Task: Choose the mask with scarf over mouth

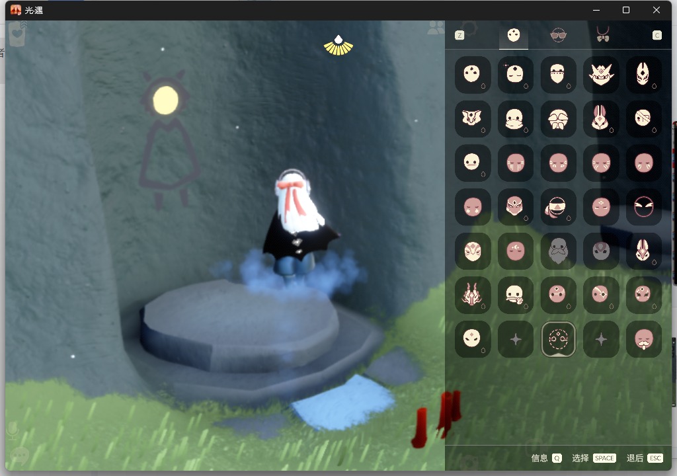Action: [x=516, y=119]
